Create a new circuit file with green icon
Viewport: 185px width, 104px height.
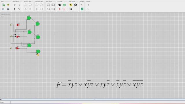tap(3, 5)
